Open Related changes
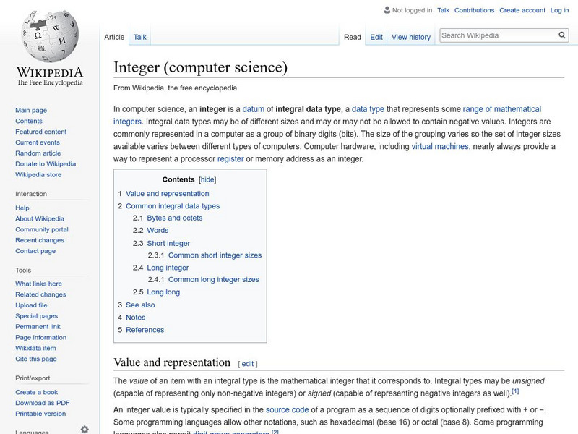 tap(40, 294)
